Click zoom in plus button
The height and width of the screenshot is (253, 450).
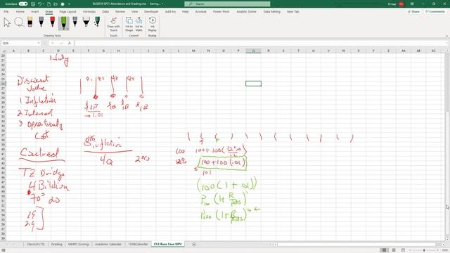click(438, 250)
